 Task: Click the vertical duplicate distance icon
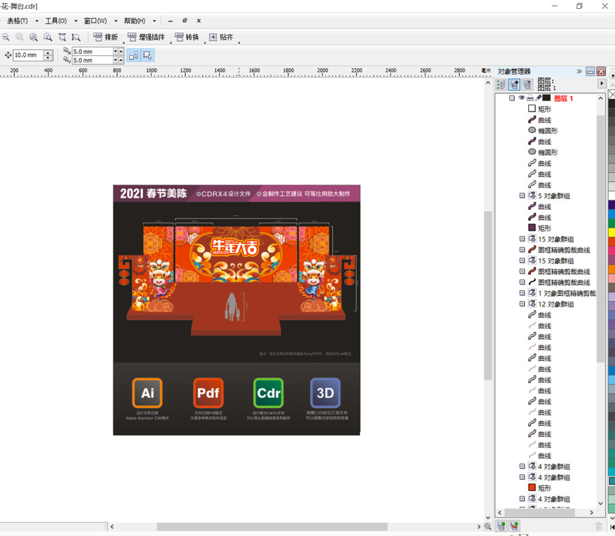click(67, 59)
